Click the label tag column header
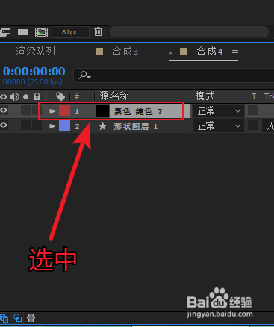This screenshot has height=327, width=274. (x=60, y=96)
